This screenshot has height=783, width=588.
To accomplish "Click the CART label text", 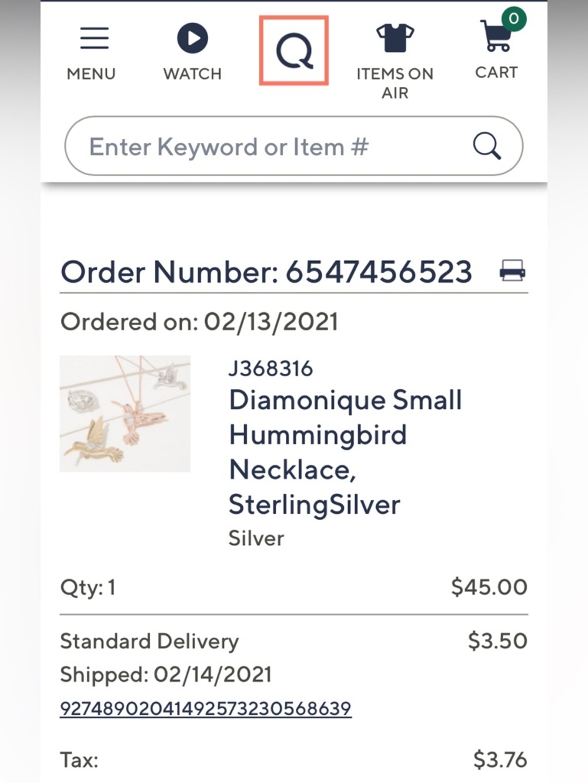I will tap(496, 72).
